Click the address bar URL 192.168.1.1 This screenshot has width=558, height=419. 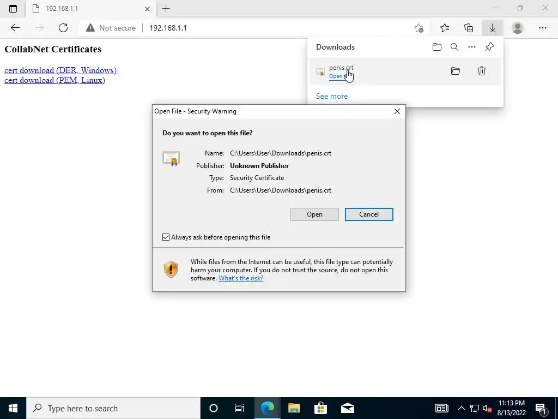coord(168,28)
